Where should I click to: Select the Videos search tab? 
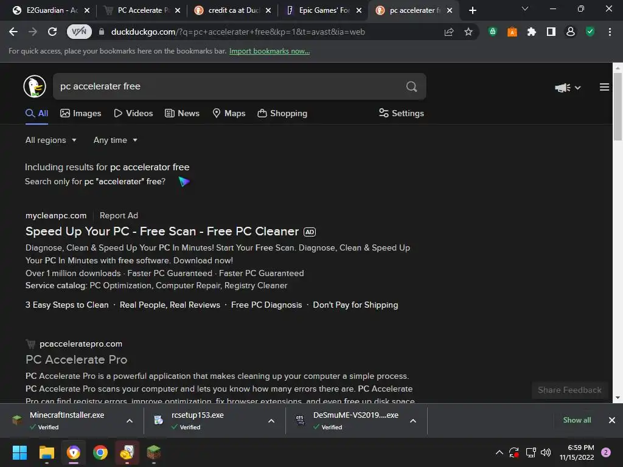tap(133, 113)
